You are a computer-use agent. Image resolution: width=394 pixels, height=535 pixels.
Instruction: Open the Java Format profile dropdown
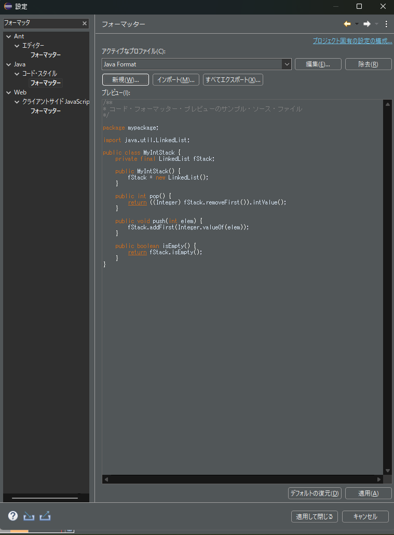[x=287, y=64]
